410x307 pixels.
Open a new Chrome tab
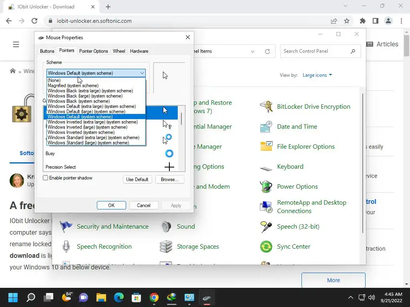coord(108,7)
